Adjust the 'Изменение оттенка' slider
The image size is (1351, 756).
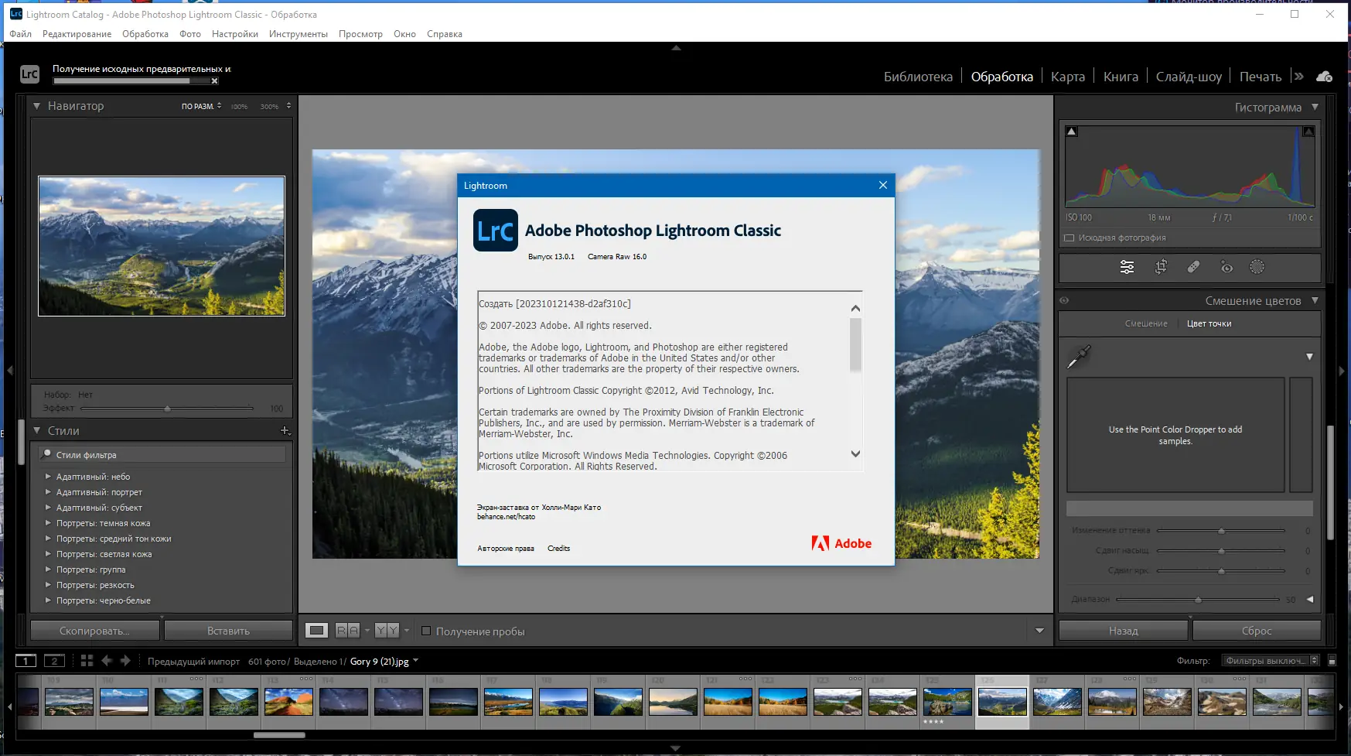pos(1220,531)
